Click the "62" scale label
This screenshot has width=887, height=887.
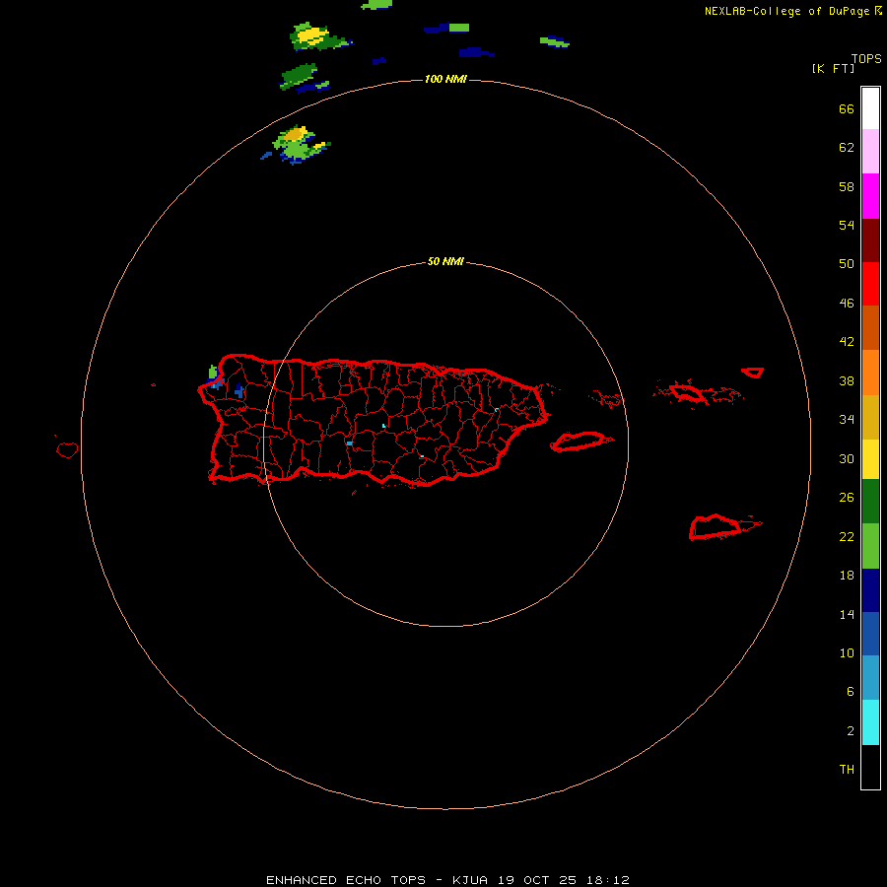click(847, 148)
